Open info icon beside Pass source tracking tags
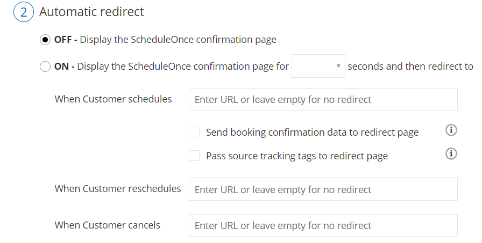Viewport: 482px width, 243px height. tap(451, 153)
